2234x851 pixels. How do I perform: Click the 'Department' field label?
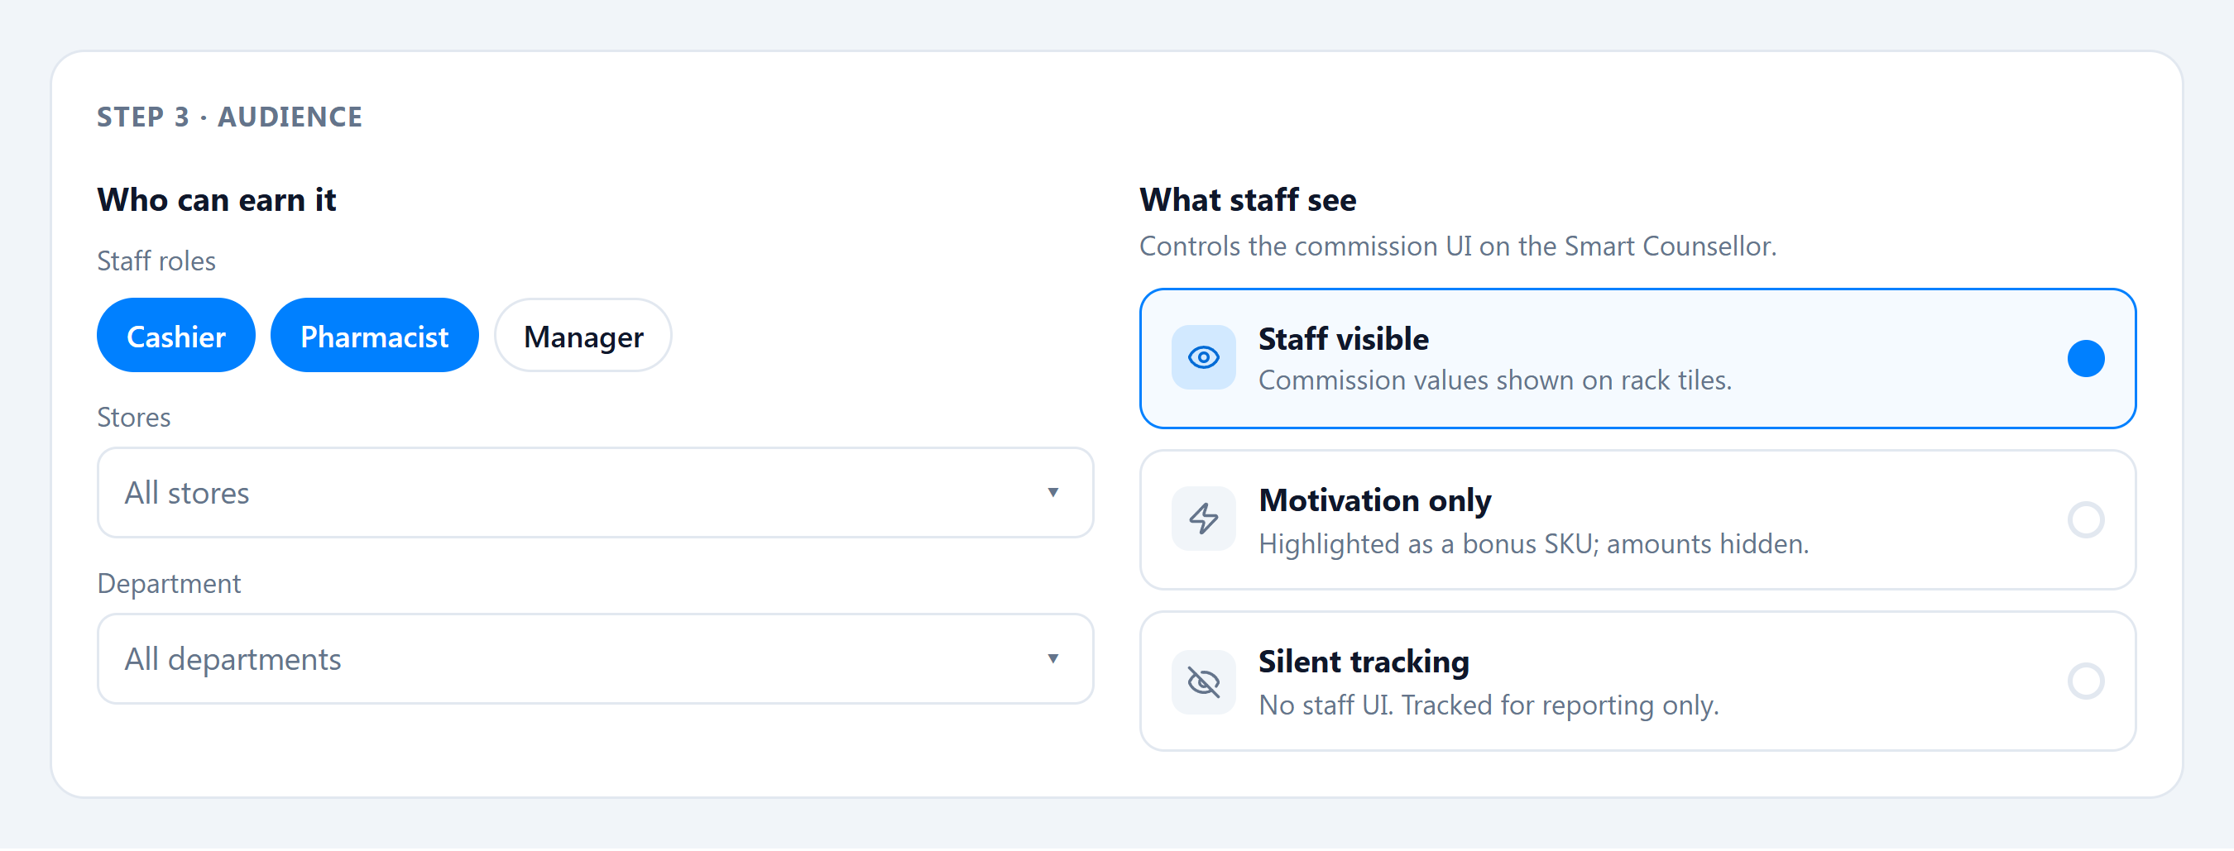coord(169,583)
